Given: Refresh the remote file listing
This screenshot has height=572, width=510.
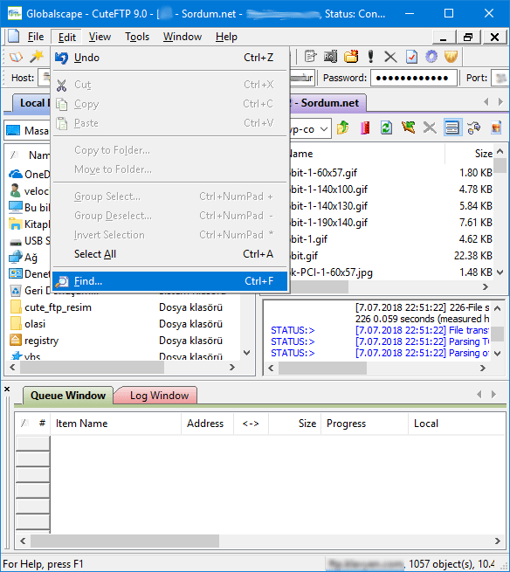Looking at the screenshot, I should tap(386, 127).
